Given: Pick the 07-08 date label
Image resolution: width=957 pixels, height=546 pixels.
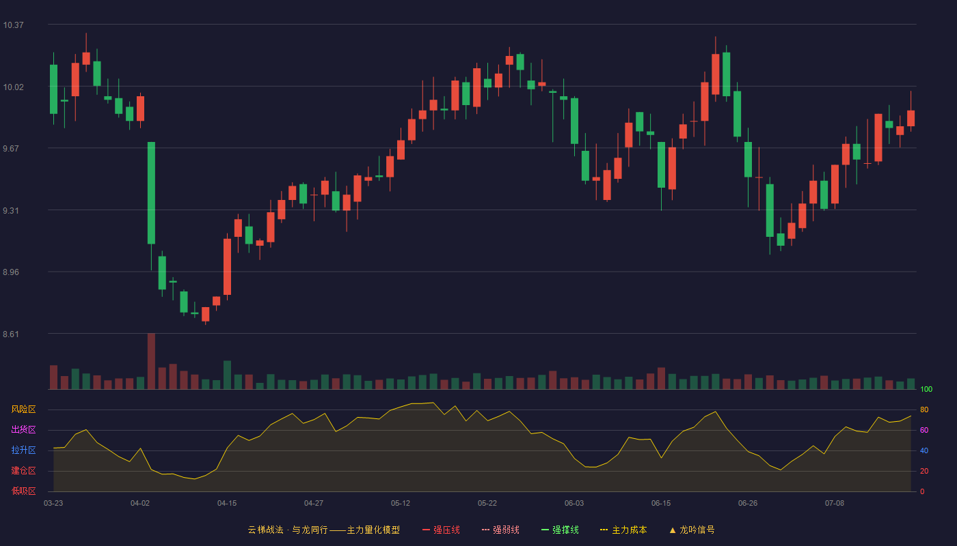Looking at the screenshot, I should [x=835, y=503].
